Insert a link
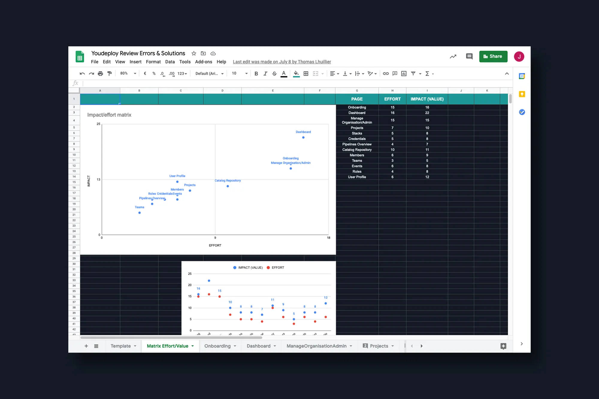 [x=386, y=74]
